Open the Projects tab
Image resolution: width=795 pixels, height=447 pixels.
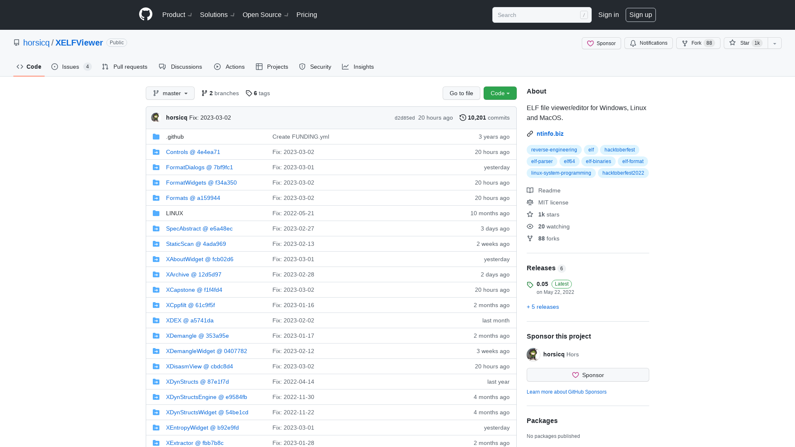[272, 67]
